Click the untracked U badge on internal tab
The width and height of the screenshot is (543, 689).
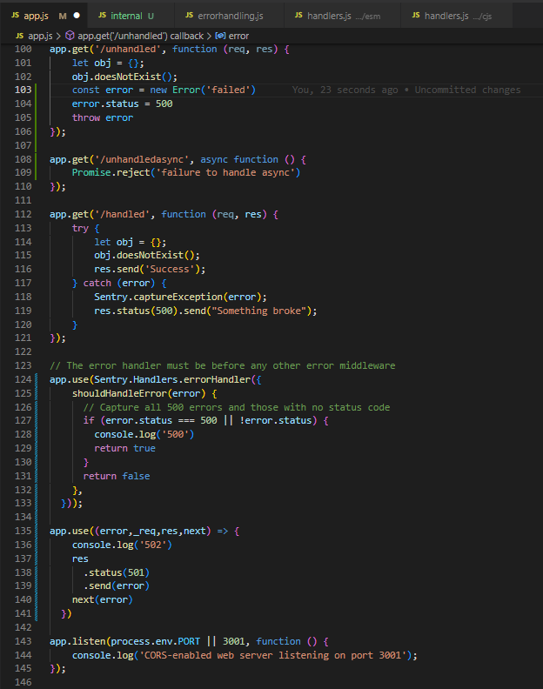(151, 16)
